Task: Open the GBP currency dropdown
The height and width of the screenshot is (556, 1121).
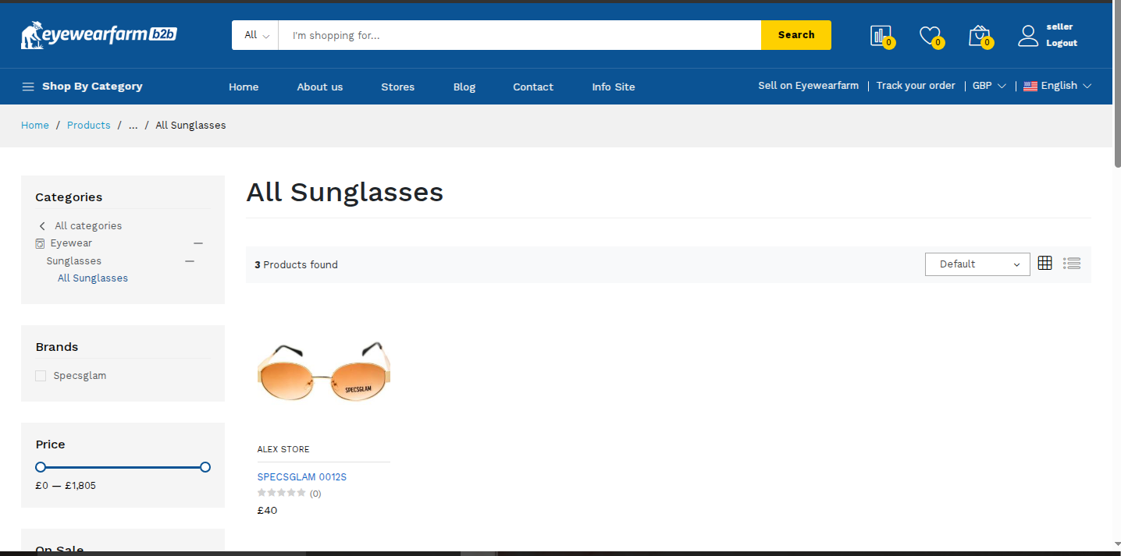Action: tap(989, 86)
